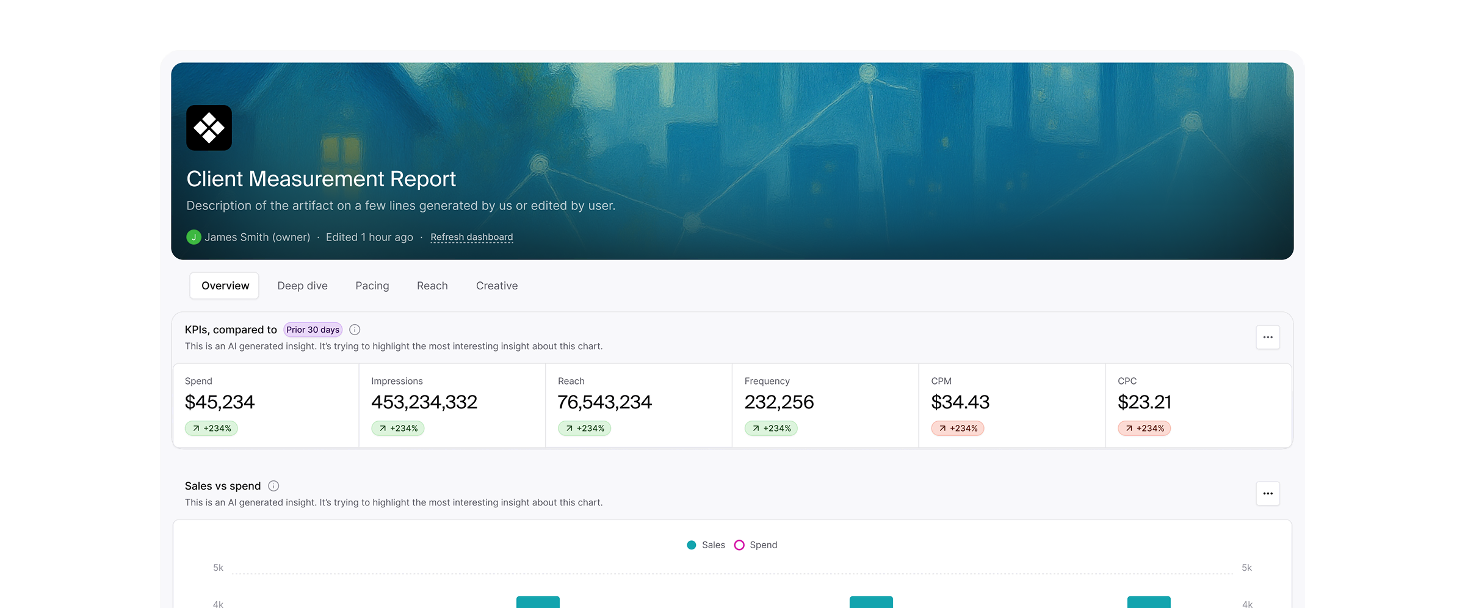
Task: Click the artifact description text in the banner
Action: 401,206
